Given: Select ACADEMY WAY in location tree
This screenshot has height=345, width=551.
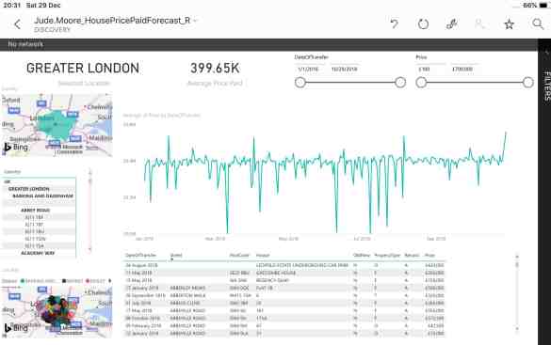Looking at the screenshot, I should point(38,253).
